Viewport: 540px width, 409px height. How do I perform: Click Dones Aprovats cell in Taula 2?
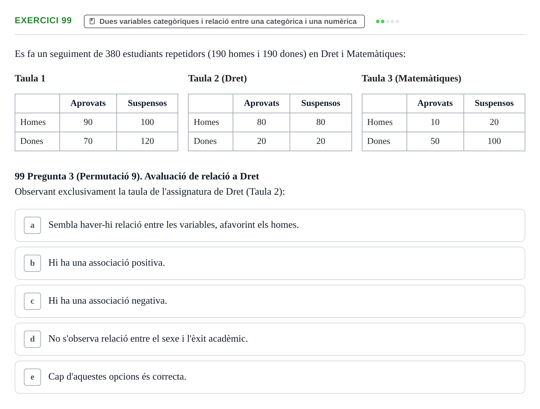click(x=261, y=141)
